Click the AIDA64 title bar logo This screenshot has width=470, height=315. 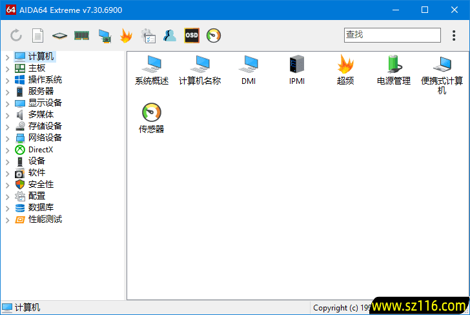click(11, 10)
